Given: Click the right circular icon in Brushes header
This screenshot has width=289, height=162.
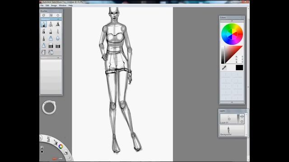Looking at the screenshot, I should [58, 15].
